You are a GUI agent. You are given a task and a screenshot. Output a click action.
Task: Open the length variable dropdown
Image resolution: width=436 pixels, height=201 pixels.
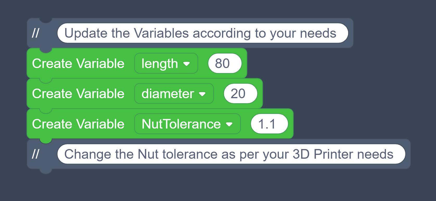[166, 63]
